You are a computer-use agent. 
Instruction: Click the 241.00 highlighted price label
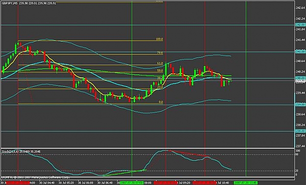pos(300,51)
